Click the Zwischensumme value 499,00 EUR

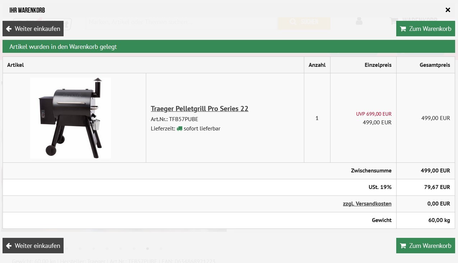pyautogui.click(x=435, y=171)
